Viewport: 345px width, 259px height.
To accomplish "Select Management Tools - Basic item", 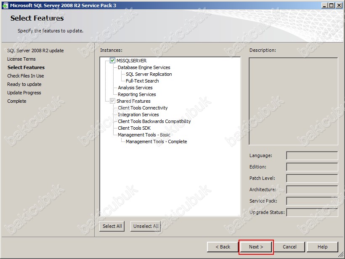I will click(144, 135).
